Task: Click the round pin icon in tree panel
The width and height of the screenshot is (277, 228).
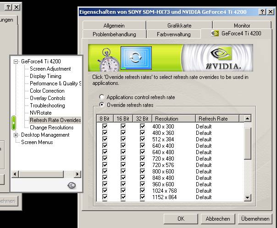Action: click(x=72, y=185)
